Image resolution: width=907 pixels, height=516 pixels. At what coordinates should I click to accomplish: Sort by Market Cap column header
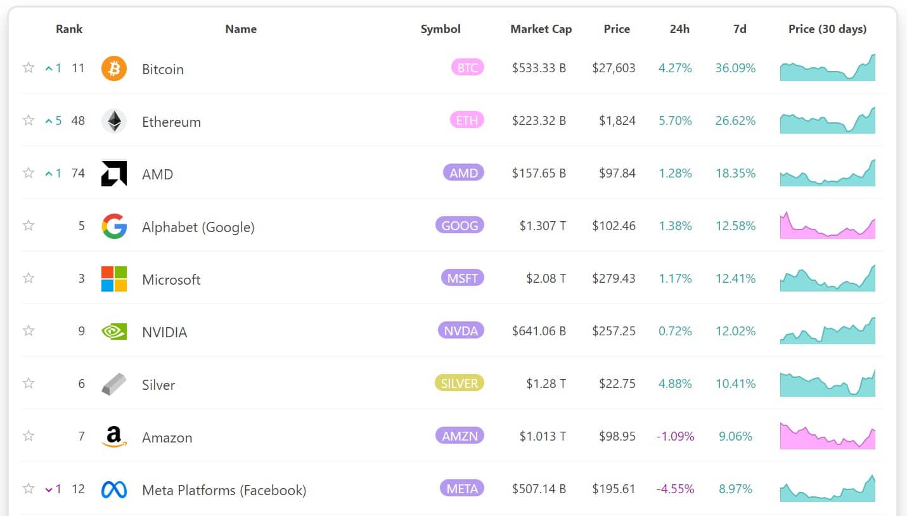point(541,29)
